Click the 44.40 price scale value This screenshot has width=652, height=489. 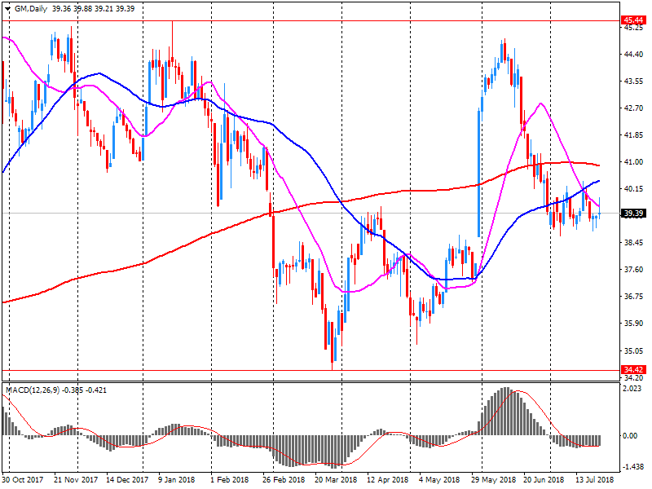click(633, 55)
